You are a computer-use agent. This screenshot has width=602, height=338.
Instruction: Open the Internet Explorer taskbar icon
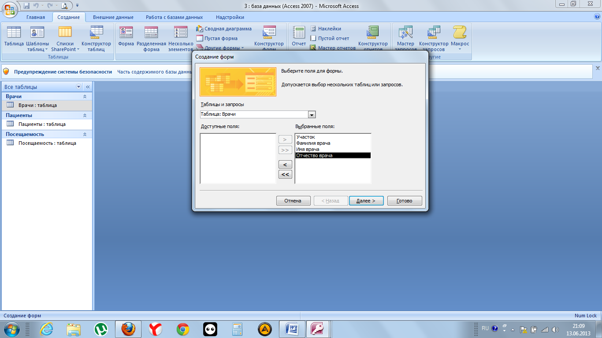click(46, 329)
